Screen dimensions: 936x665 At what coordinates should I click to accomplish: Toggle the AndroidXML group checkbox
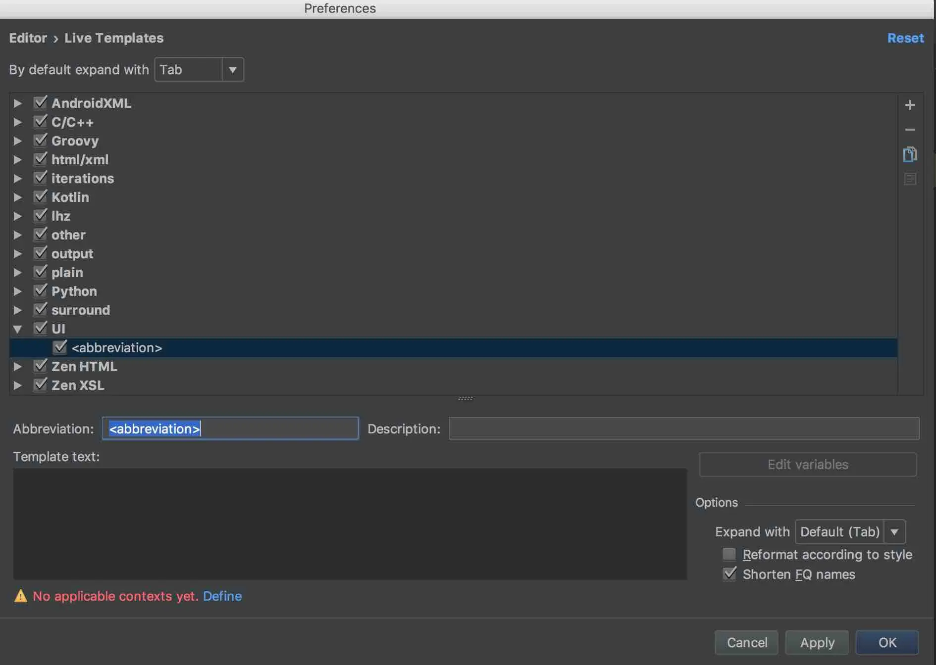coord(40,102)
